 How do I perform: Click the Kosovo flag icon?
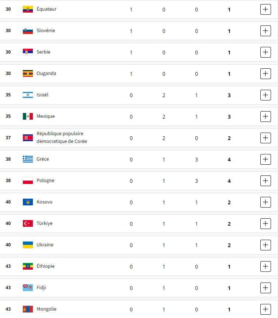pos(28,202)
